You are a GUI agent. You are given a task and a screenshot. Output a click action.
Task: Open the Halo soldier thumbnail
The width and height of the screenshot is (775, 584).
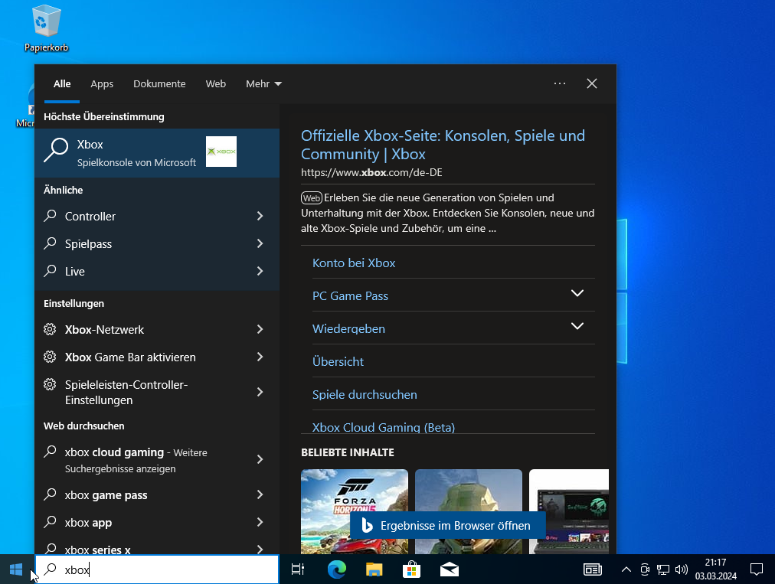tap(469, 511)
